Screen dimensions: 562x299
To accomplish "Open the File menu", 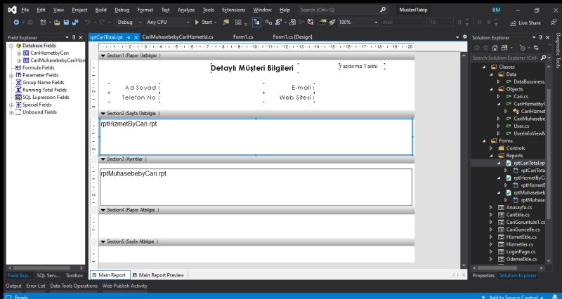I will click(25, 10).
